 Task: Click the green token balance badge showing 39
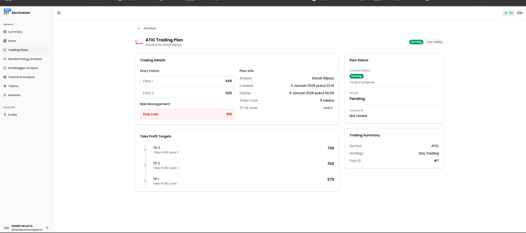coord(508,13)
